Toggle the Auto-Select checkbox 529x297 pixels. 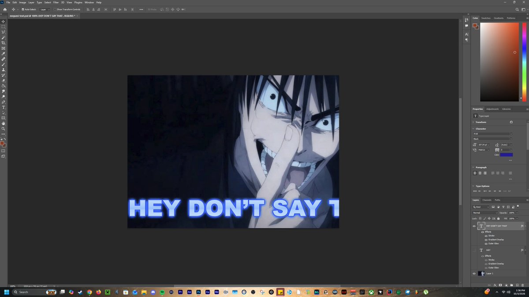23,9
